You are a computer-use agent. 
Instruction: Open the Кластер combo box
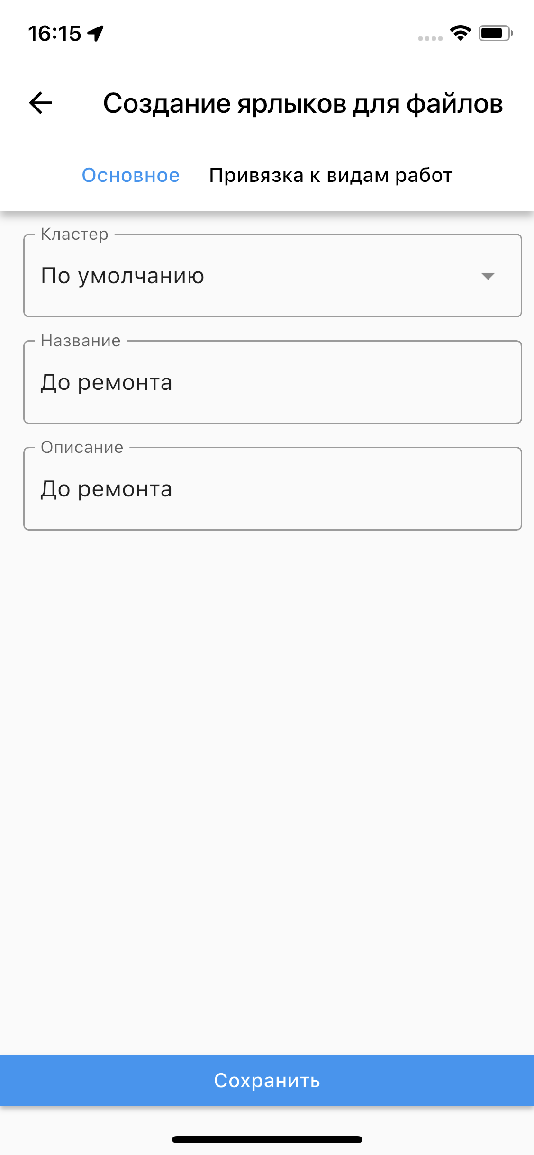(x=272, y=276)
